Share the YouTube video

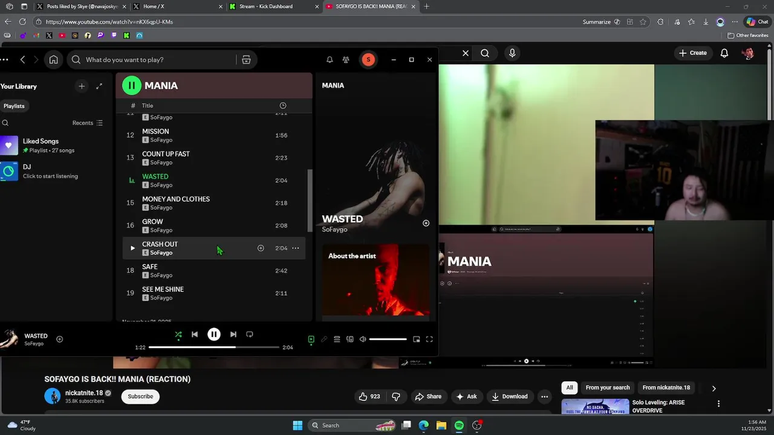click(428, 396)
